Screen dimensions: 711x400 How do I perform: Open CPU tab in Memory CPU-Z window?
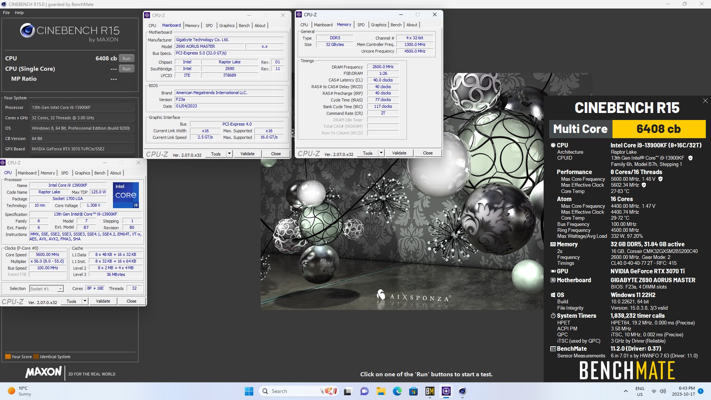click(x=304, y=25)
